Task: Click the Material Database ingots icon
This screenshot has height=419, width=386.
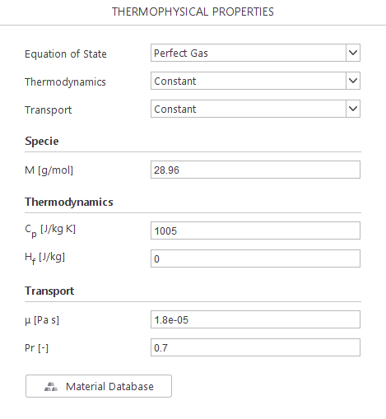Action: click(51, 386)
